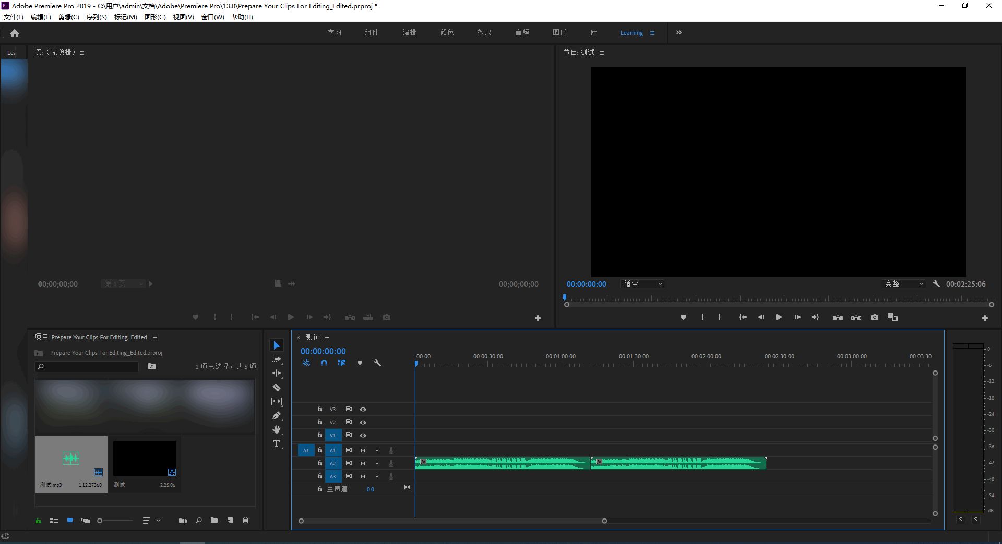Click the Lift button in program monitor
The width and height of the screenshot is (1002, 544).
point(838,317)
